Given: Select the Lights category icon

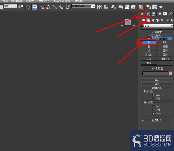Looking at the screenshot, I should click(x=153, y=20).
